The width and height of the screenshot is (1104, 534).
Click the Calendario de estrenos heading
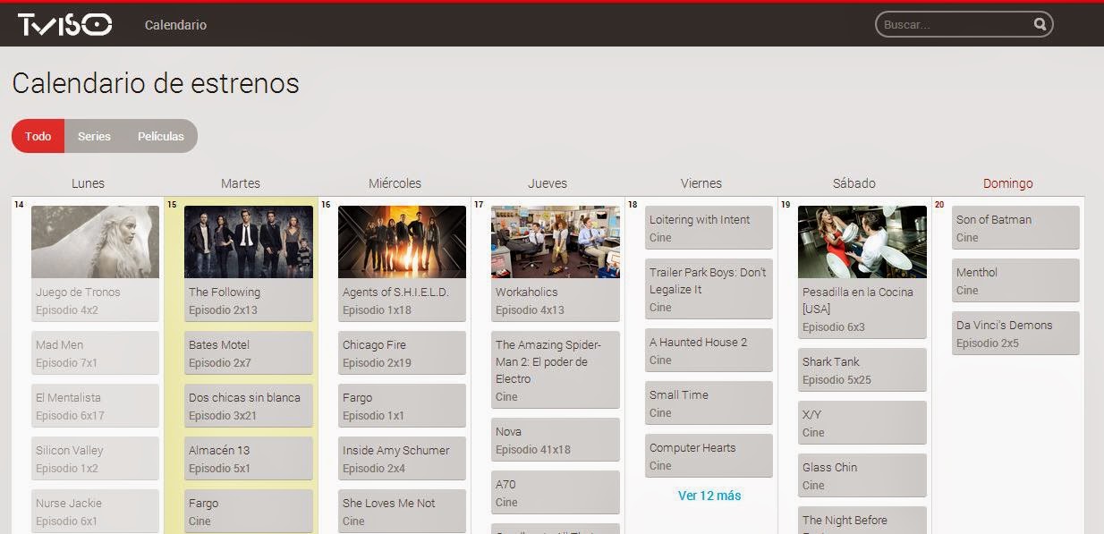(x=156, y=83)
